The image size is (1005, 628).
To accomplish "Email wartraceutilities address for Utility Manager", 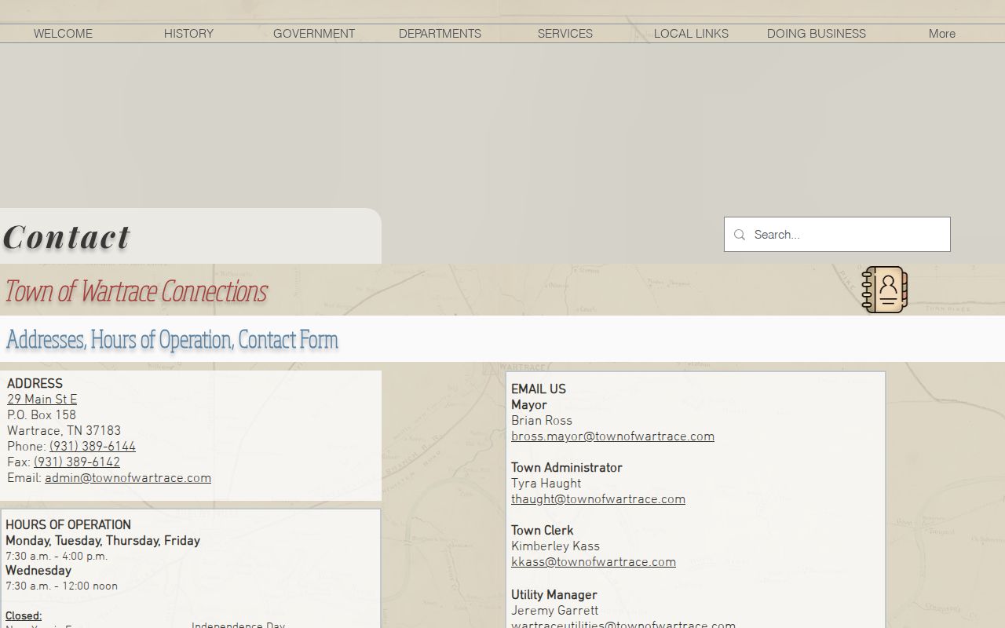I will tap(623, 625).
